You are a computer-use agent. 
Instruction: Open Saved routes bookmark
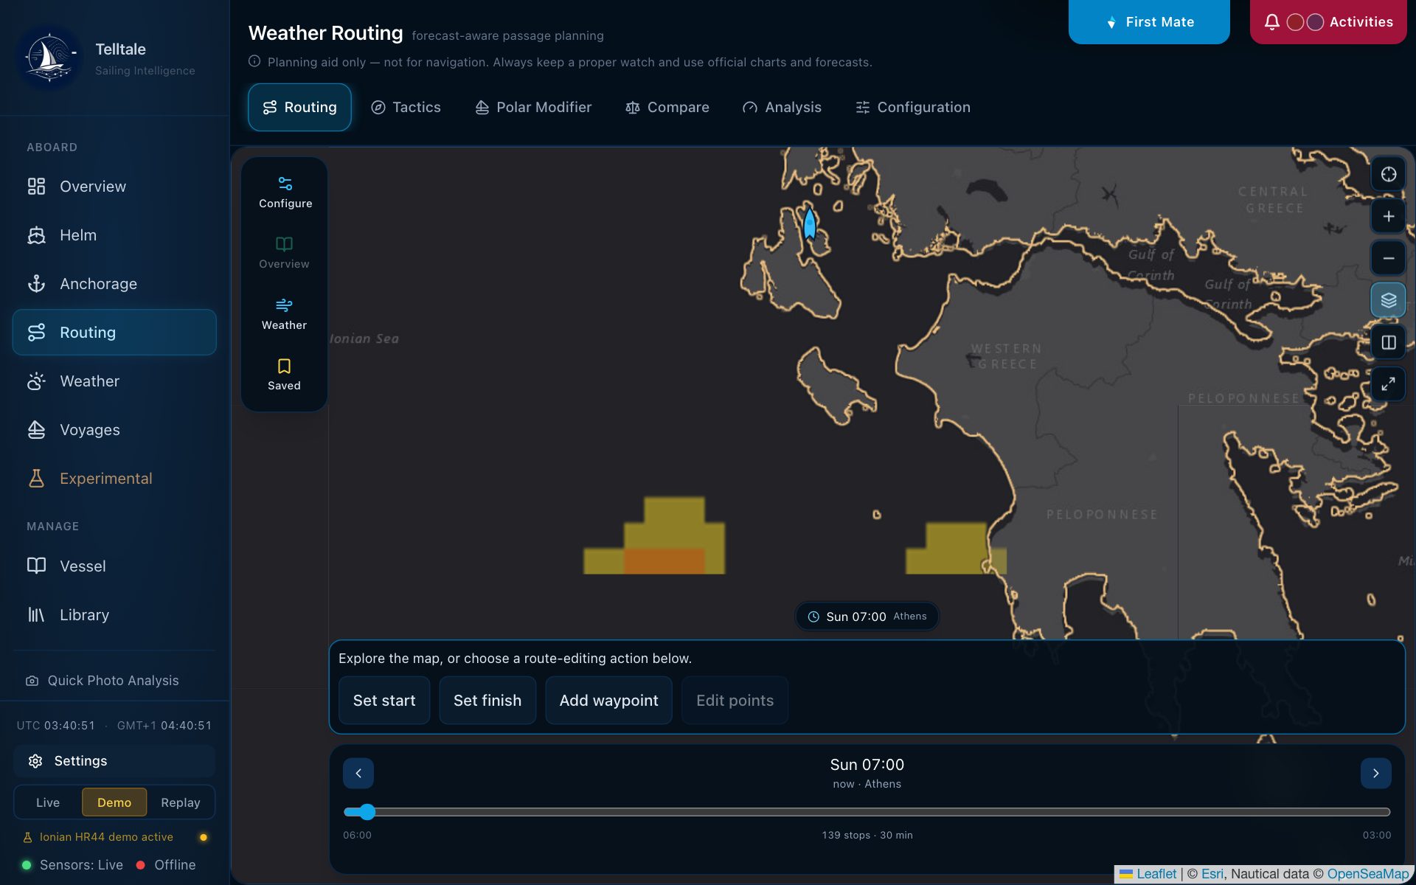click(x=285, y=375)
